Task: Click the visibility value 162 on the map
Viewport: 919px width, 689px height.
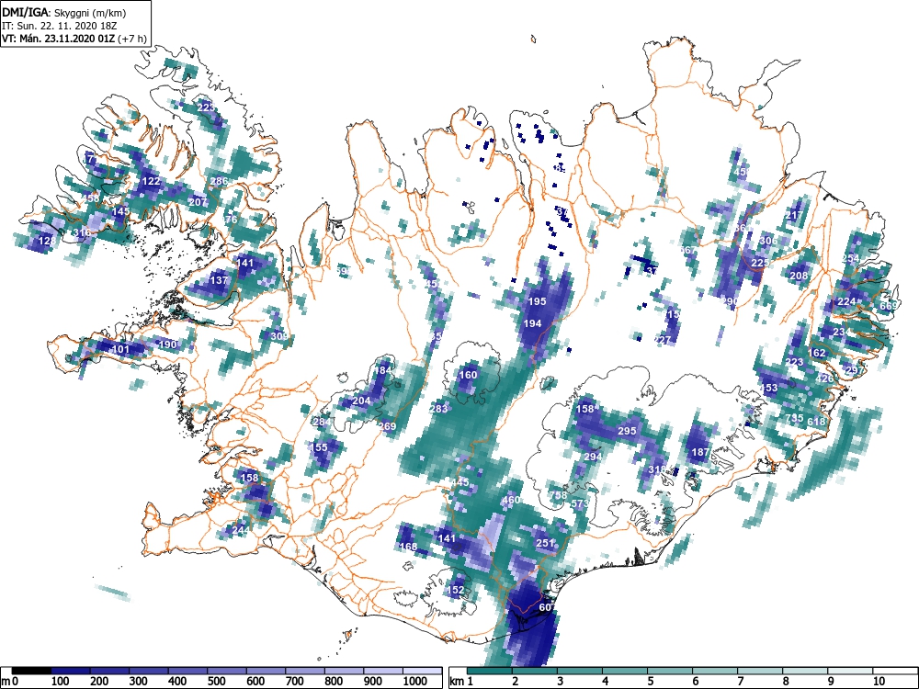Action: (x=817, y=354)
